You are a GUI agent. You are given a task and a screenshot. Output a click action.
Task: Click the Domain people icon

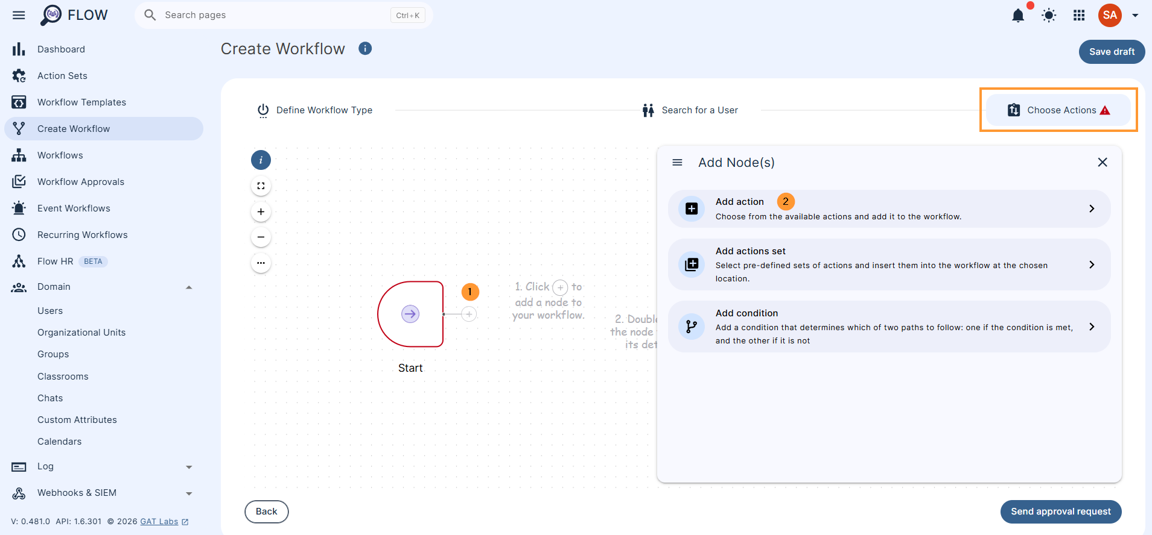tap(19, 287)
